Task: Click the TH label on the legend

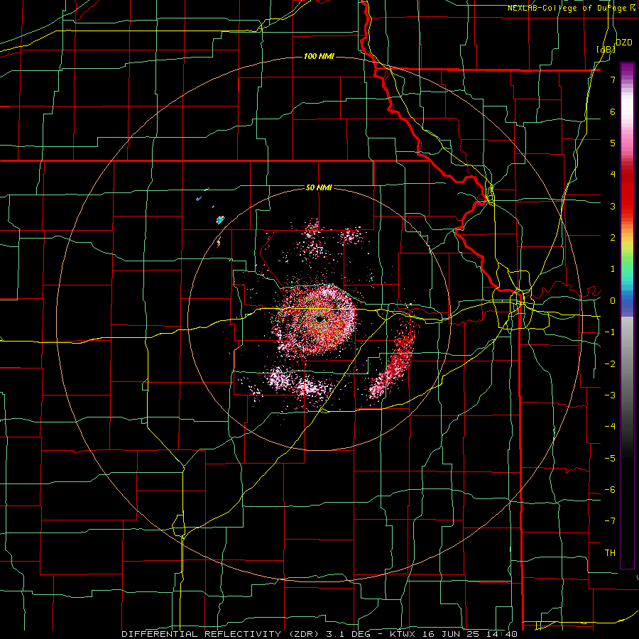Action: pyautogui.click(x=610, y=553)
